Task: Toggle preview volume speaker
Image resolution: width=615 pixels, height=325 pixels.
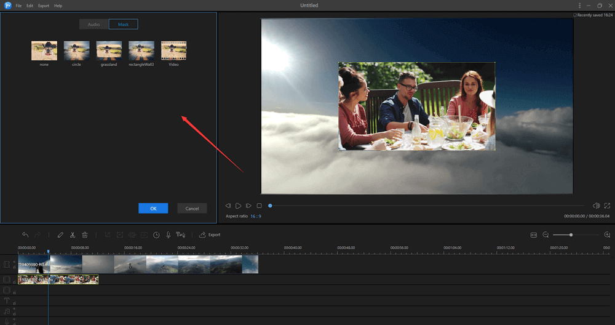Action: (x=595, y=206)
